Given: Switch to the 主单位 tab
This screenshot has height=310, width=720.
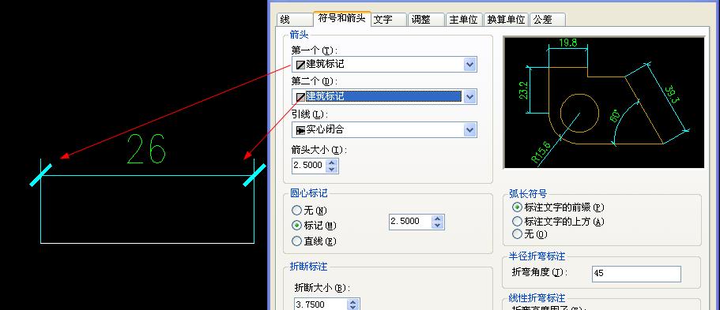Looking at the screenshot, I should coord(464,20).
